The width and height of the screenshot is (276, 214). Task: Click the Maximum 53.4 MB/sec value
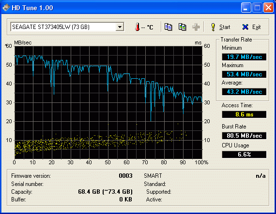pos(244,74)
